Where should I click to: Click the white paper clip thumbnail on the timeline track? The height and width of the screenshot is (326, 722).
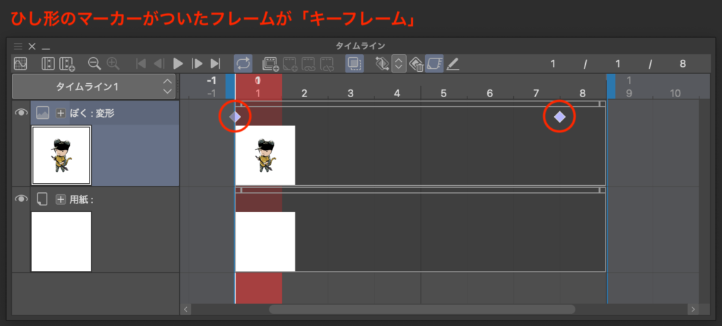tap(265, 242)
